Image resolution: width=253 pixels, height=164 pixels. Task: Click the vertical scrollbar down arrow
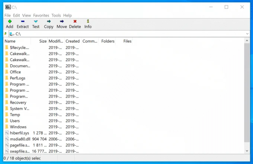pos(247,151)
